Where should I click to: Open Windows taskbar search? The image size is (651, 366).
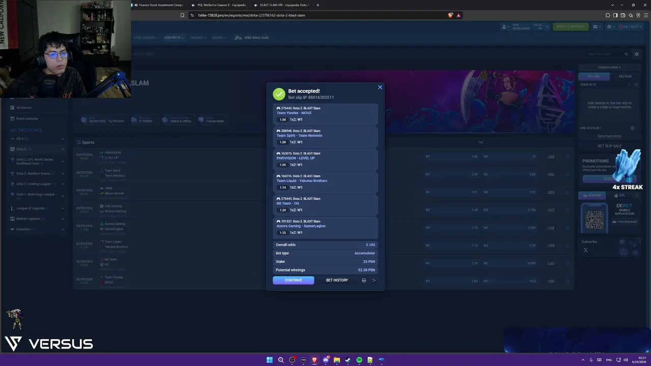(x=281, y=360)
